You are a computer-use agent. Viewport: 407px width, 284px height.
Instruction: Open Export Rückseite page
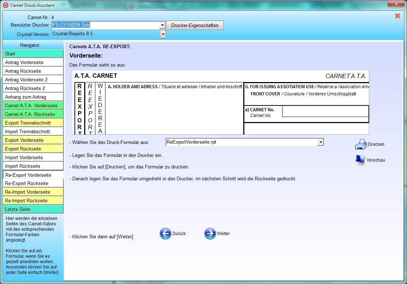33,149
